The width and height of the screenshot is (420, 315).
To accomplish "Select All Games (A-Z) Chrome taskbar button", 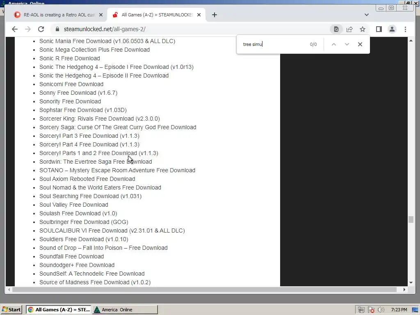I will coord(59,310).
